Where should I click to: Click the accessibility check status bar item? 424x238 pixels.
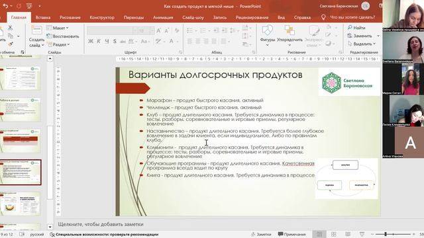coord(105,234)
